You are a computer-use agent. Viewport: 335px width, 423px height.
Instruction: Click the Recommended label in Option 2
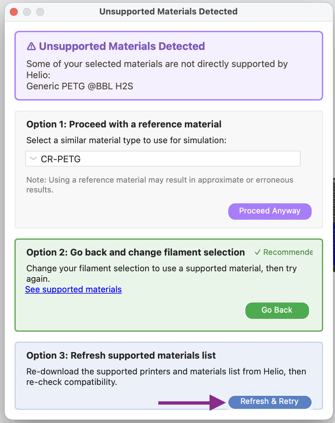tap(288, 252)
